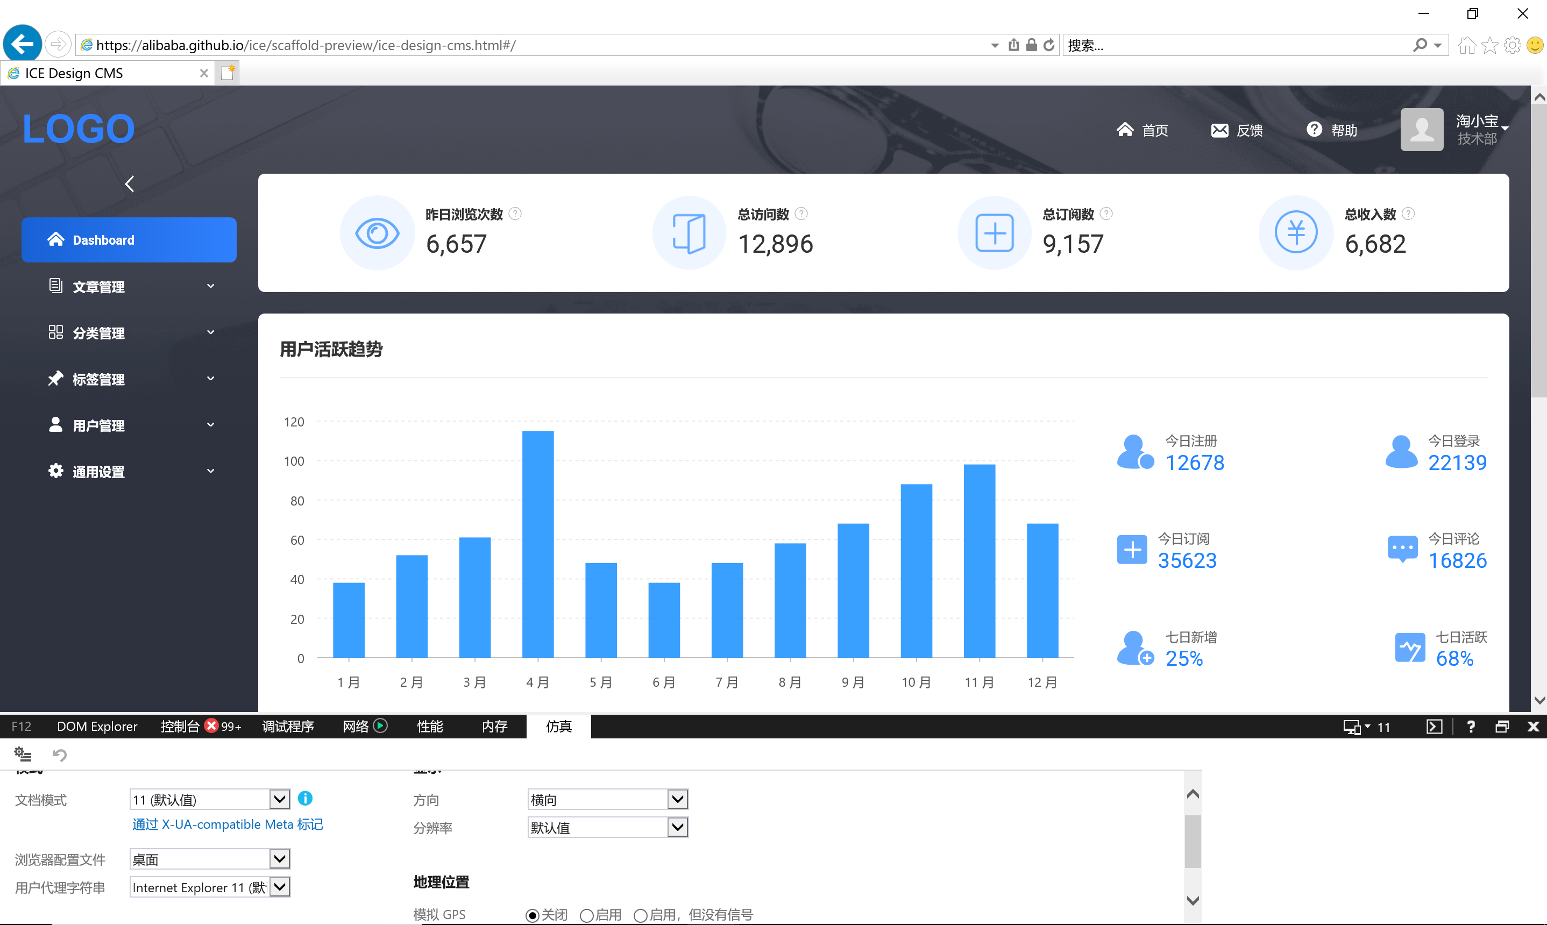
Task: Select the 文章管理 document icon
Action: tap(55, 286)
